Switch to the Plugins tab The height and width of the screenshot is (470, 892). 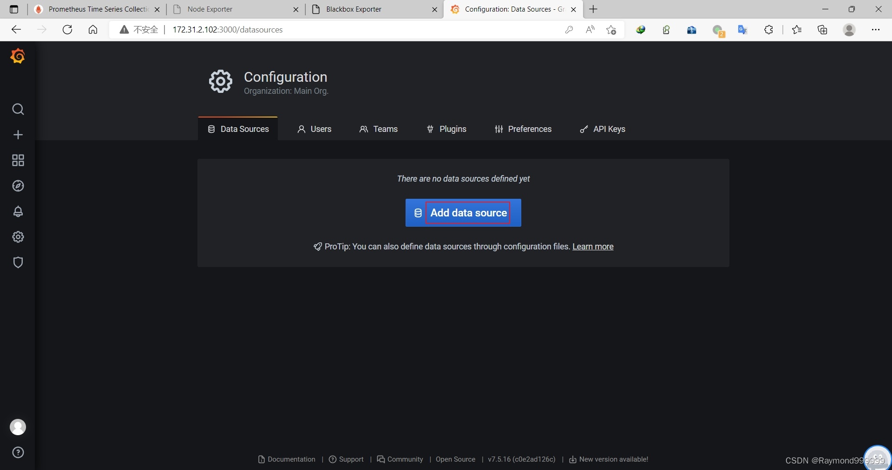(x=446, y=129)
